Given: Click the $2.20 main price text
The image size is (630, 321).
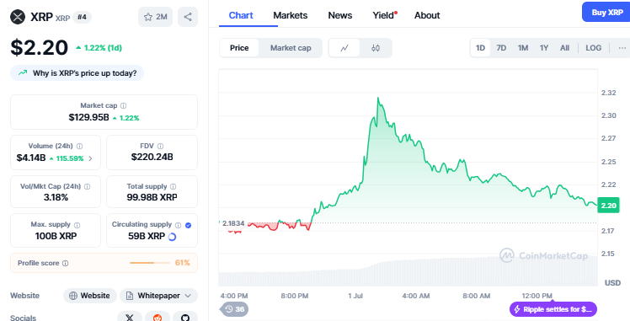Looking at the screenshot, I should point(39,47).
